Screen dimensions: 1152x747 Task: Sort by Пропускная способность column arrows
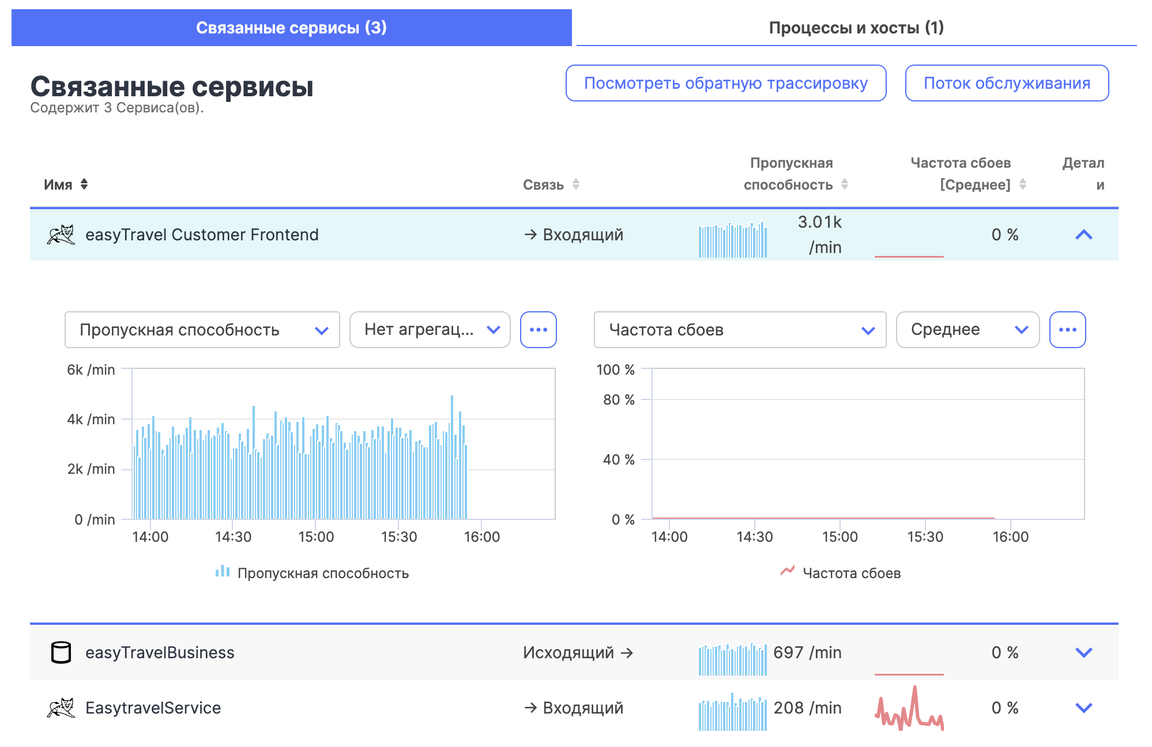[845, 184]
